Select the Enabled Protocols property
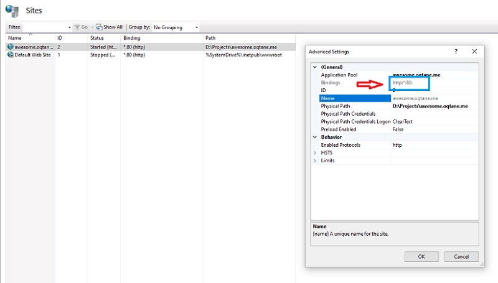Viewport: 498px width, 283px height. coord(341,145)
